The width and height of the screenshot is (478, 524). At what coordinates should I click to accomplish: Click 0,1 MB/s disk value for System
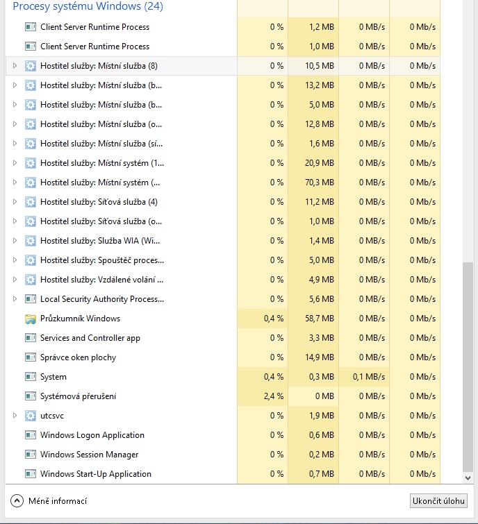pyautogui.click(x=369, y=377)
